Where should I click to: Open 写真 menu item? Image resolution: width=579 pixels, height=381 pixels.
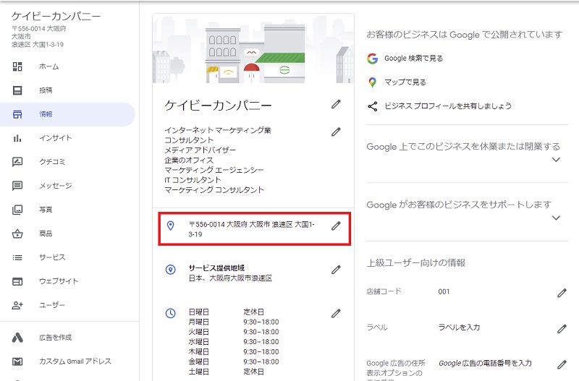67,210
